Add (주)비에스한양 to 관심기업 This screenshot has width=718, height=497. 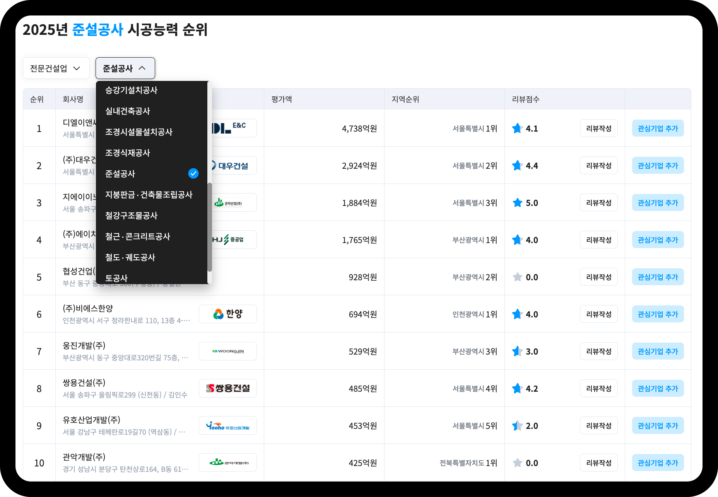[x=658, y=314]
